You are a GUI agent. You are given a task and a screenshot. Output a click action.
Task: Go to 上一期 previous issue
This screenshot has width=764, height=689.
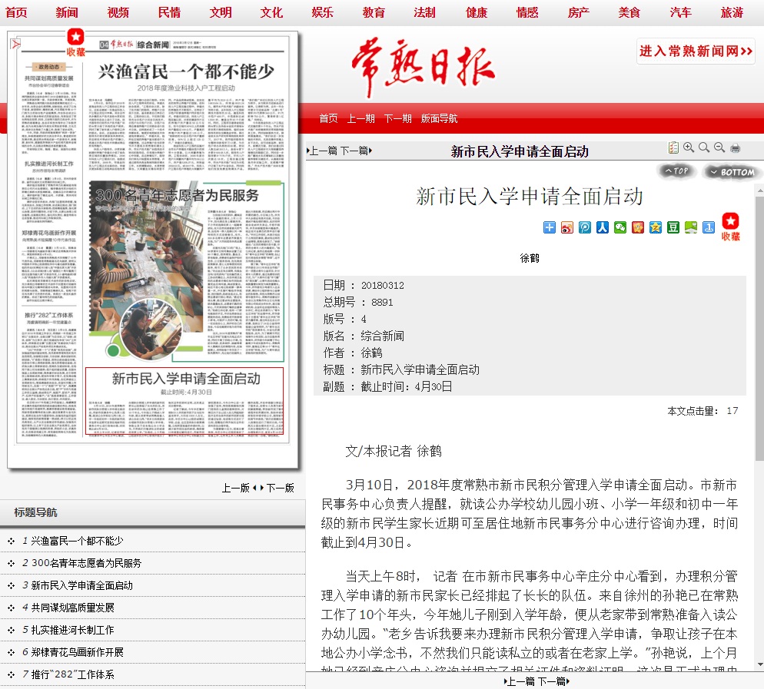[x=360, y=118]
